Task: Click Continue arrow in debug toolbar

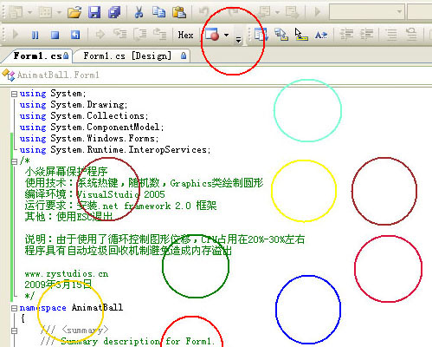Action: (x=16, y=35)
